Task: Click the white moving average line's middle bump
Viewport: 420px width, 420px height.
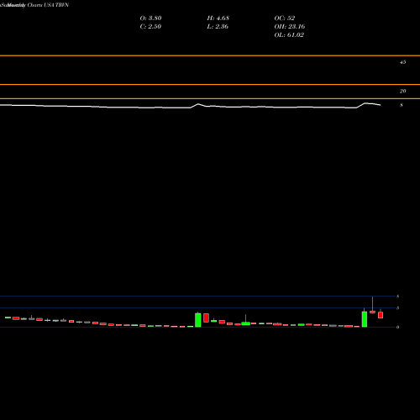Action: [198, 104]
